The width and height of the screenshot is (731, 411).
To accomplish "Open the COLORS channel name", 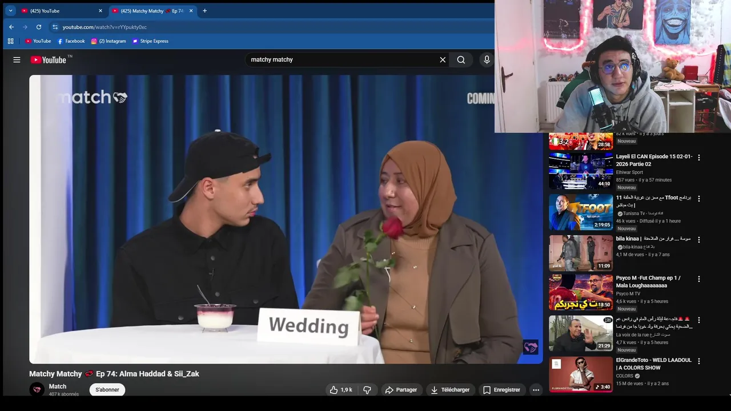I will coord(625,376).
